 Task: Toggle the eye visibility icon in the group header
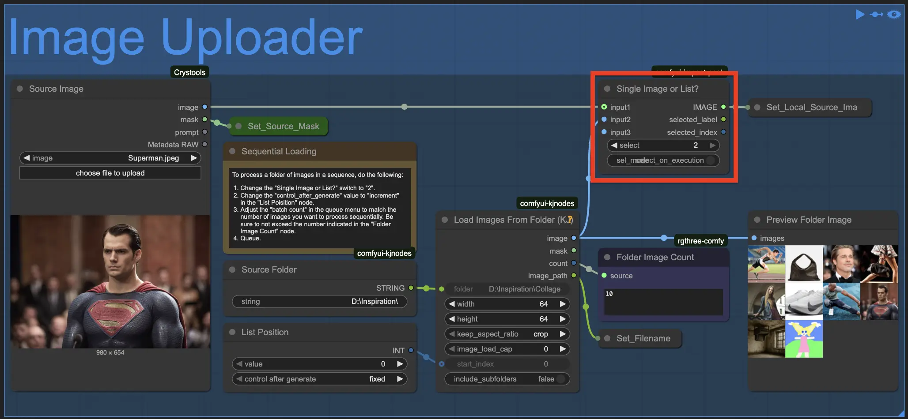coord(894,15)
